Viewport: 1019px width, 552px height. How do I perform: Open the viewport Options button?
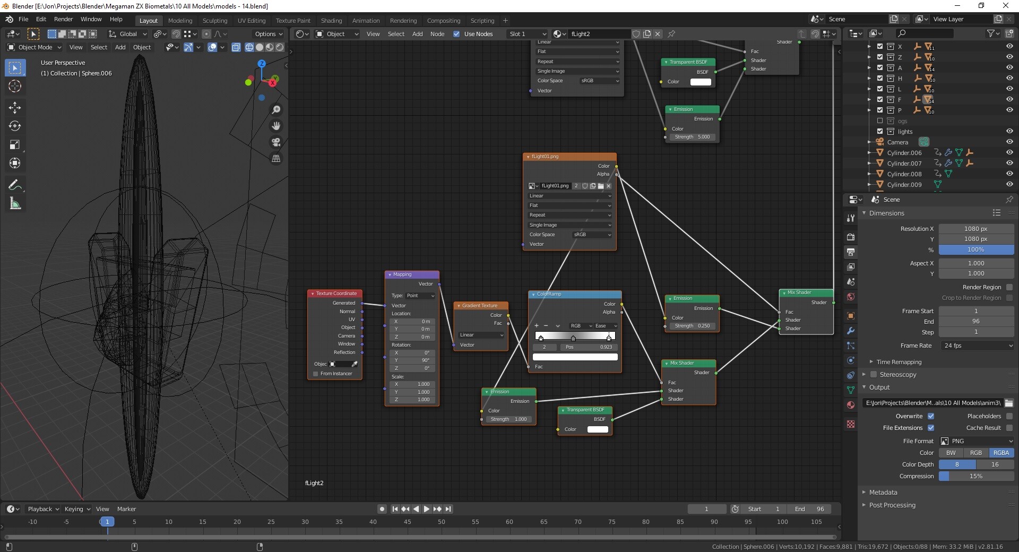click(x=269, y=34)
